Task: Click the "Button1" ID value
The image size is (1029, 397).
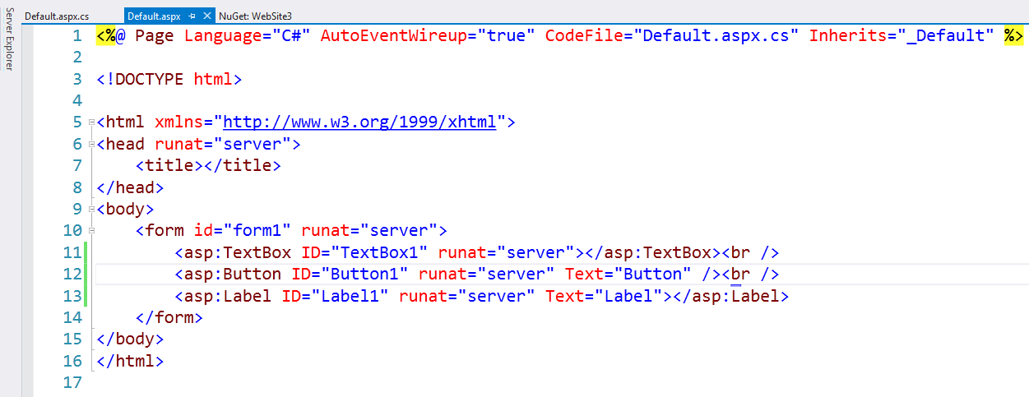Action: 365,274
